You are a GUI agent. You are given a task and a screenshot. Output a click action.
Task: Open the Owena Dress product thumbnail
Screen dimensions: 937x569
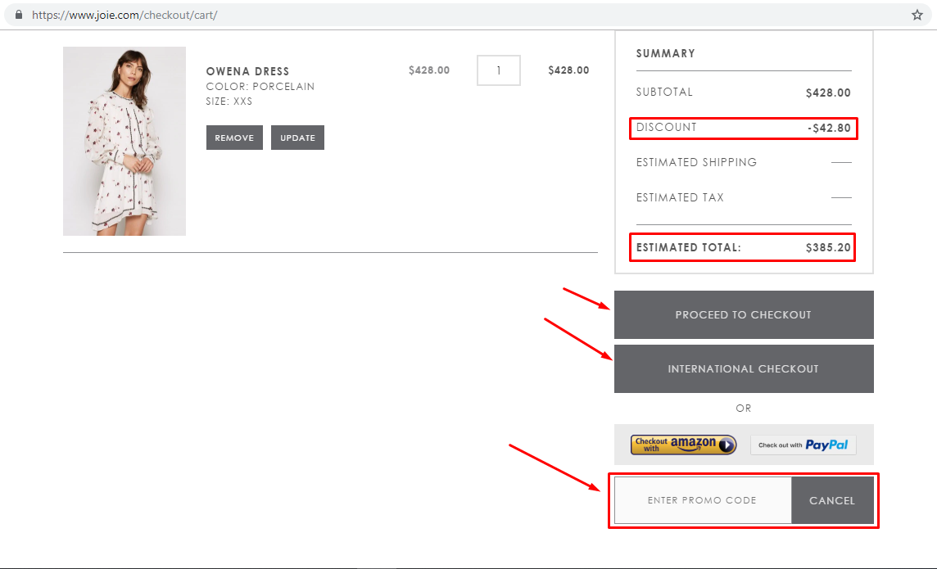124,141
